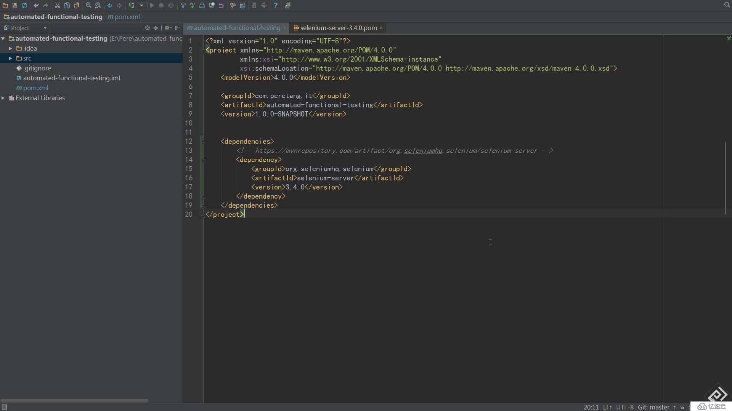The height and width of the screenshot is (411, 732).
Task: Click the VCS Update Project icon
Action: [x=183, y=5]
